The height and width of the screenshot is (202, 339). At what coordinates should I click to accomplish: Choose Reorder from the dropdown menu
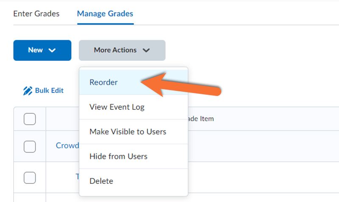click(104, 82)
